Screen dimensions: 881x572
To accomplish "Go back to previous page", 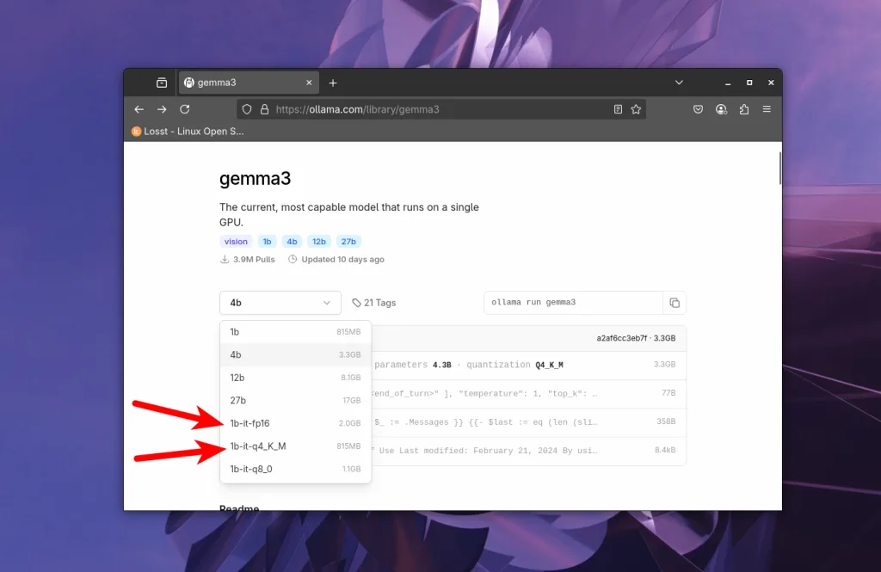I will [x=139, y=109].
